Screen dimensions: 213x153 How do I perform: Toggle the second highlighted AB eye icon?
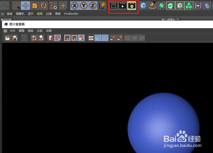(105, 38)
